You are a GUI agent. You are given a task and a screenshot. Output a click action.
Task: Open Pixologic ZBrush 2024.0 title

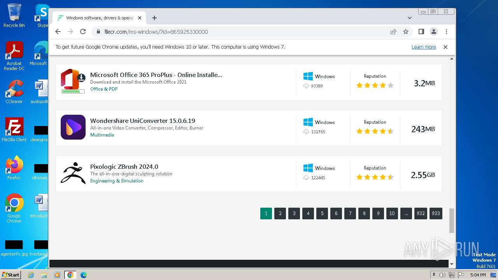click(x=124, y=167)
